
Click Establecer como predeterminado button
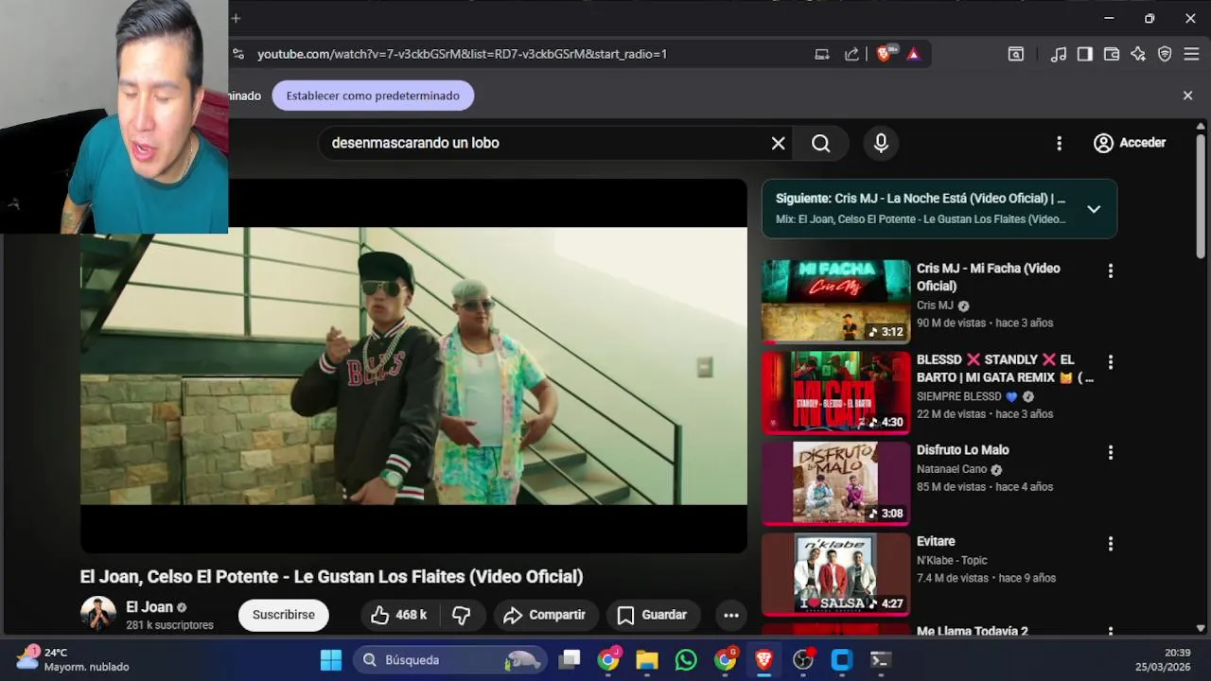pos(373,96)
